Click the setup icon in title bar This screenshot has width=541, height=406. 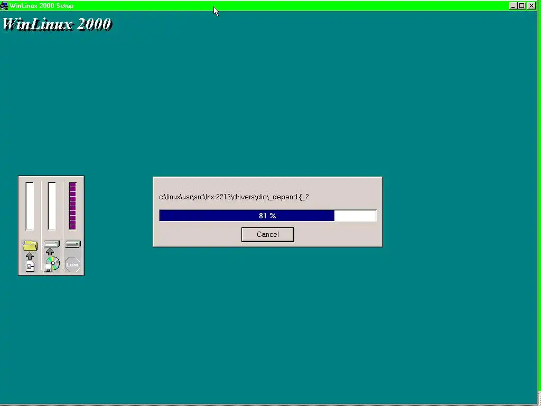pos(4,5)
